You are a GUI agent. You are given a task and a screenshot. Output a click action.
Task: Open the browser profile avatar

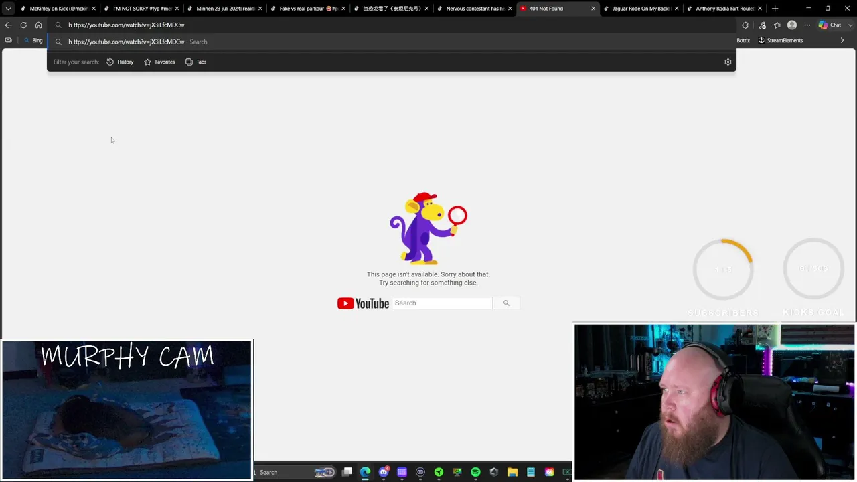click(x=792, y=25)
